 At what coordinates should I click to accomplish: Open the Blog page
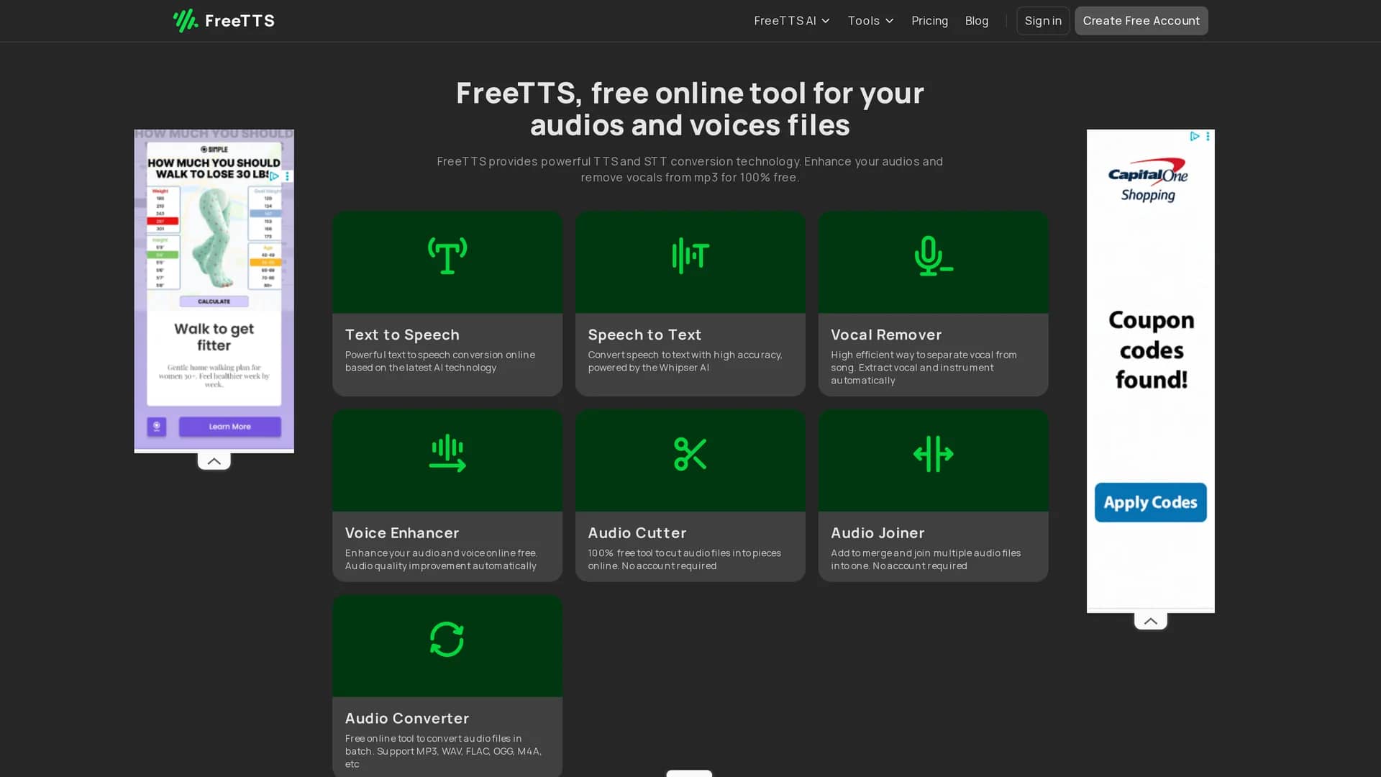pyautogui.click(x=976, y=21)
